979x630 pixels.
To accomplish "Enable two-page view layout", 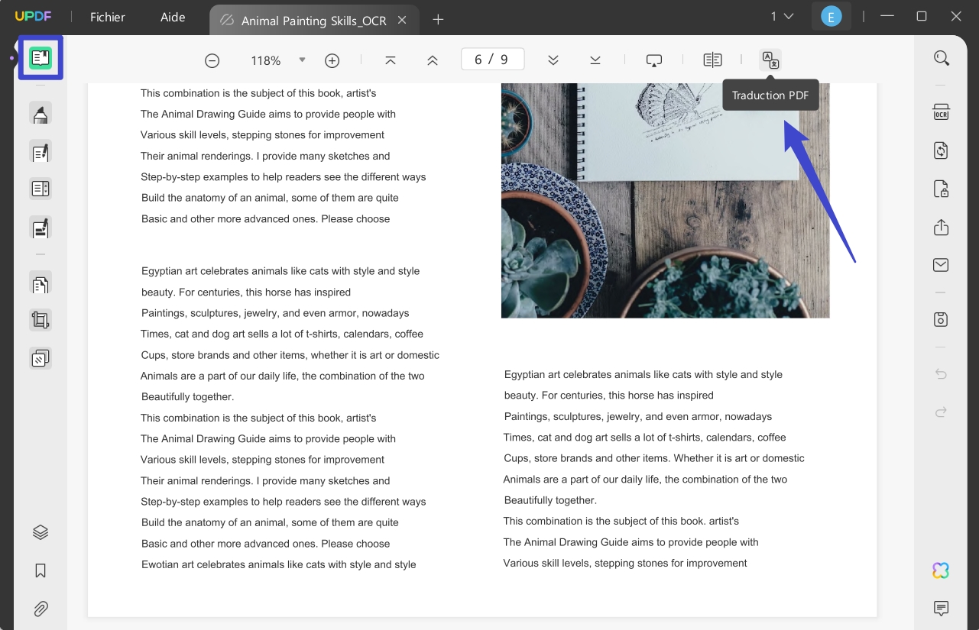I will pyautogui.click(x=712, y=59).
